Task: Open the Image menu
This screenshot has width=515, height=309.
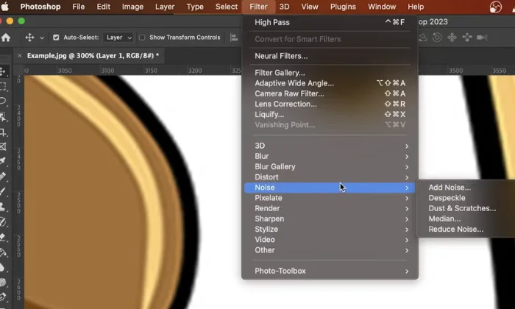Action: pyautogui.click(x=132, y=7)
